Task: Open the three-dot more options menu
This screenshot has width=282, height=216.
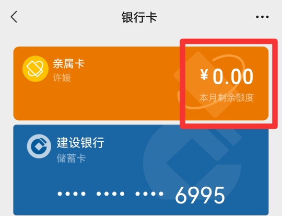Action: click(262, 17)
